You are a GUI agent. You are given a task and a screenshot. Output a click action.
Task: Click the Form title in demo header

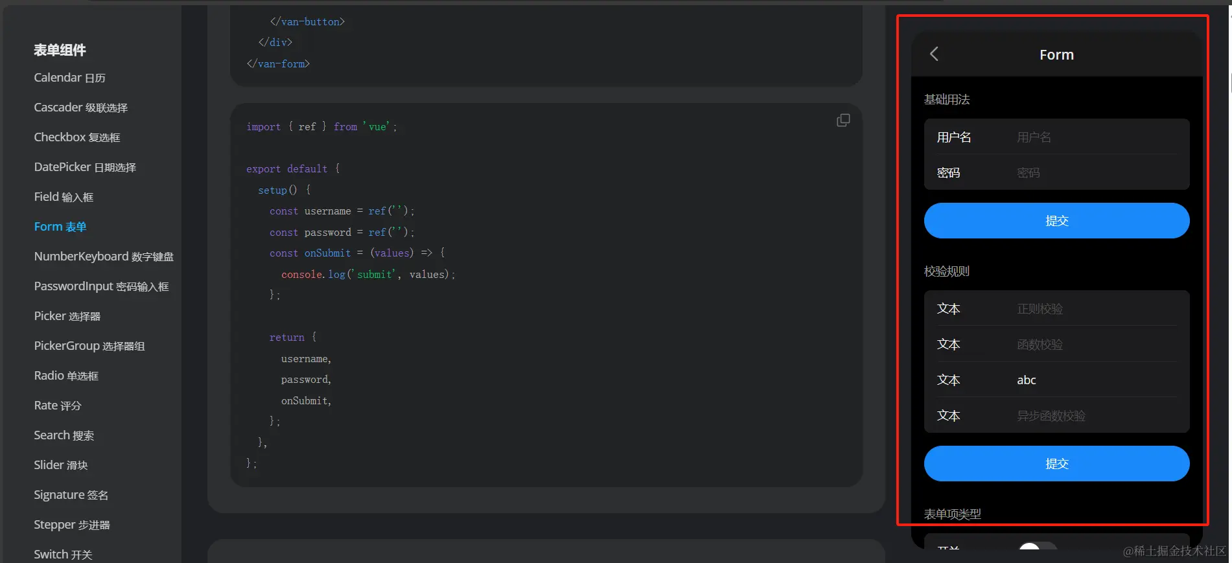1057,55
